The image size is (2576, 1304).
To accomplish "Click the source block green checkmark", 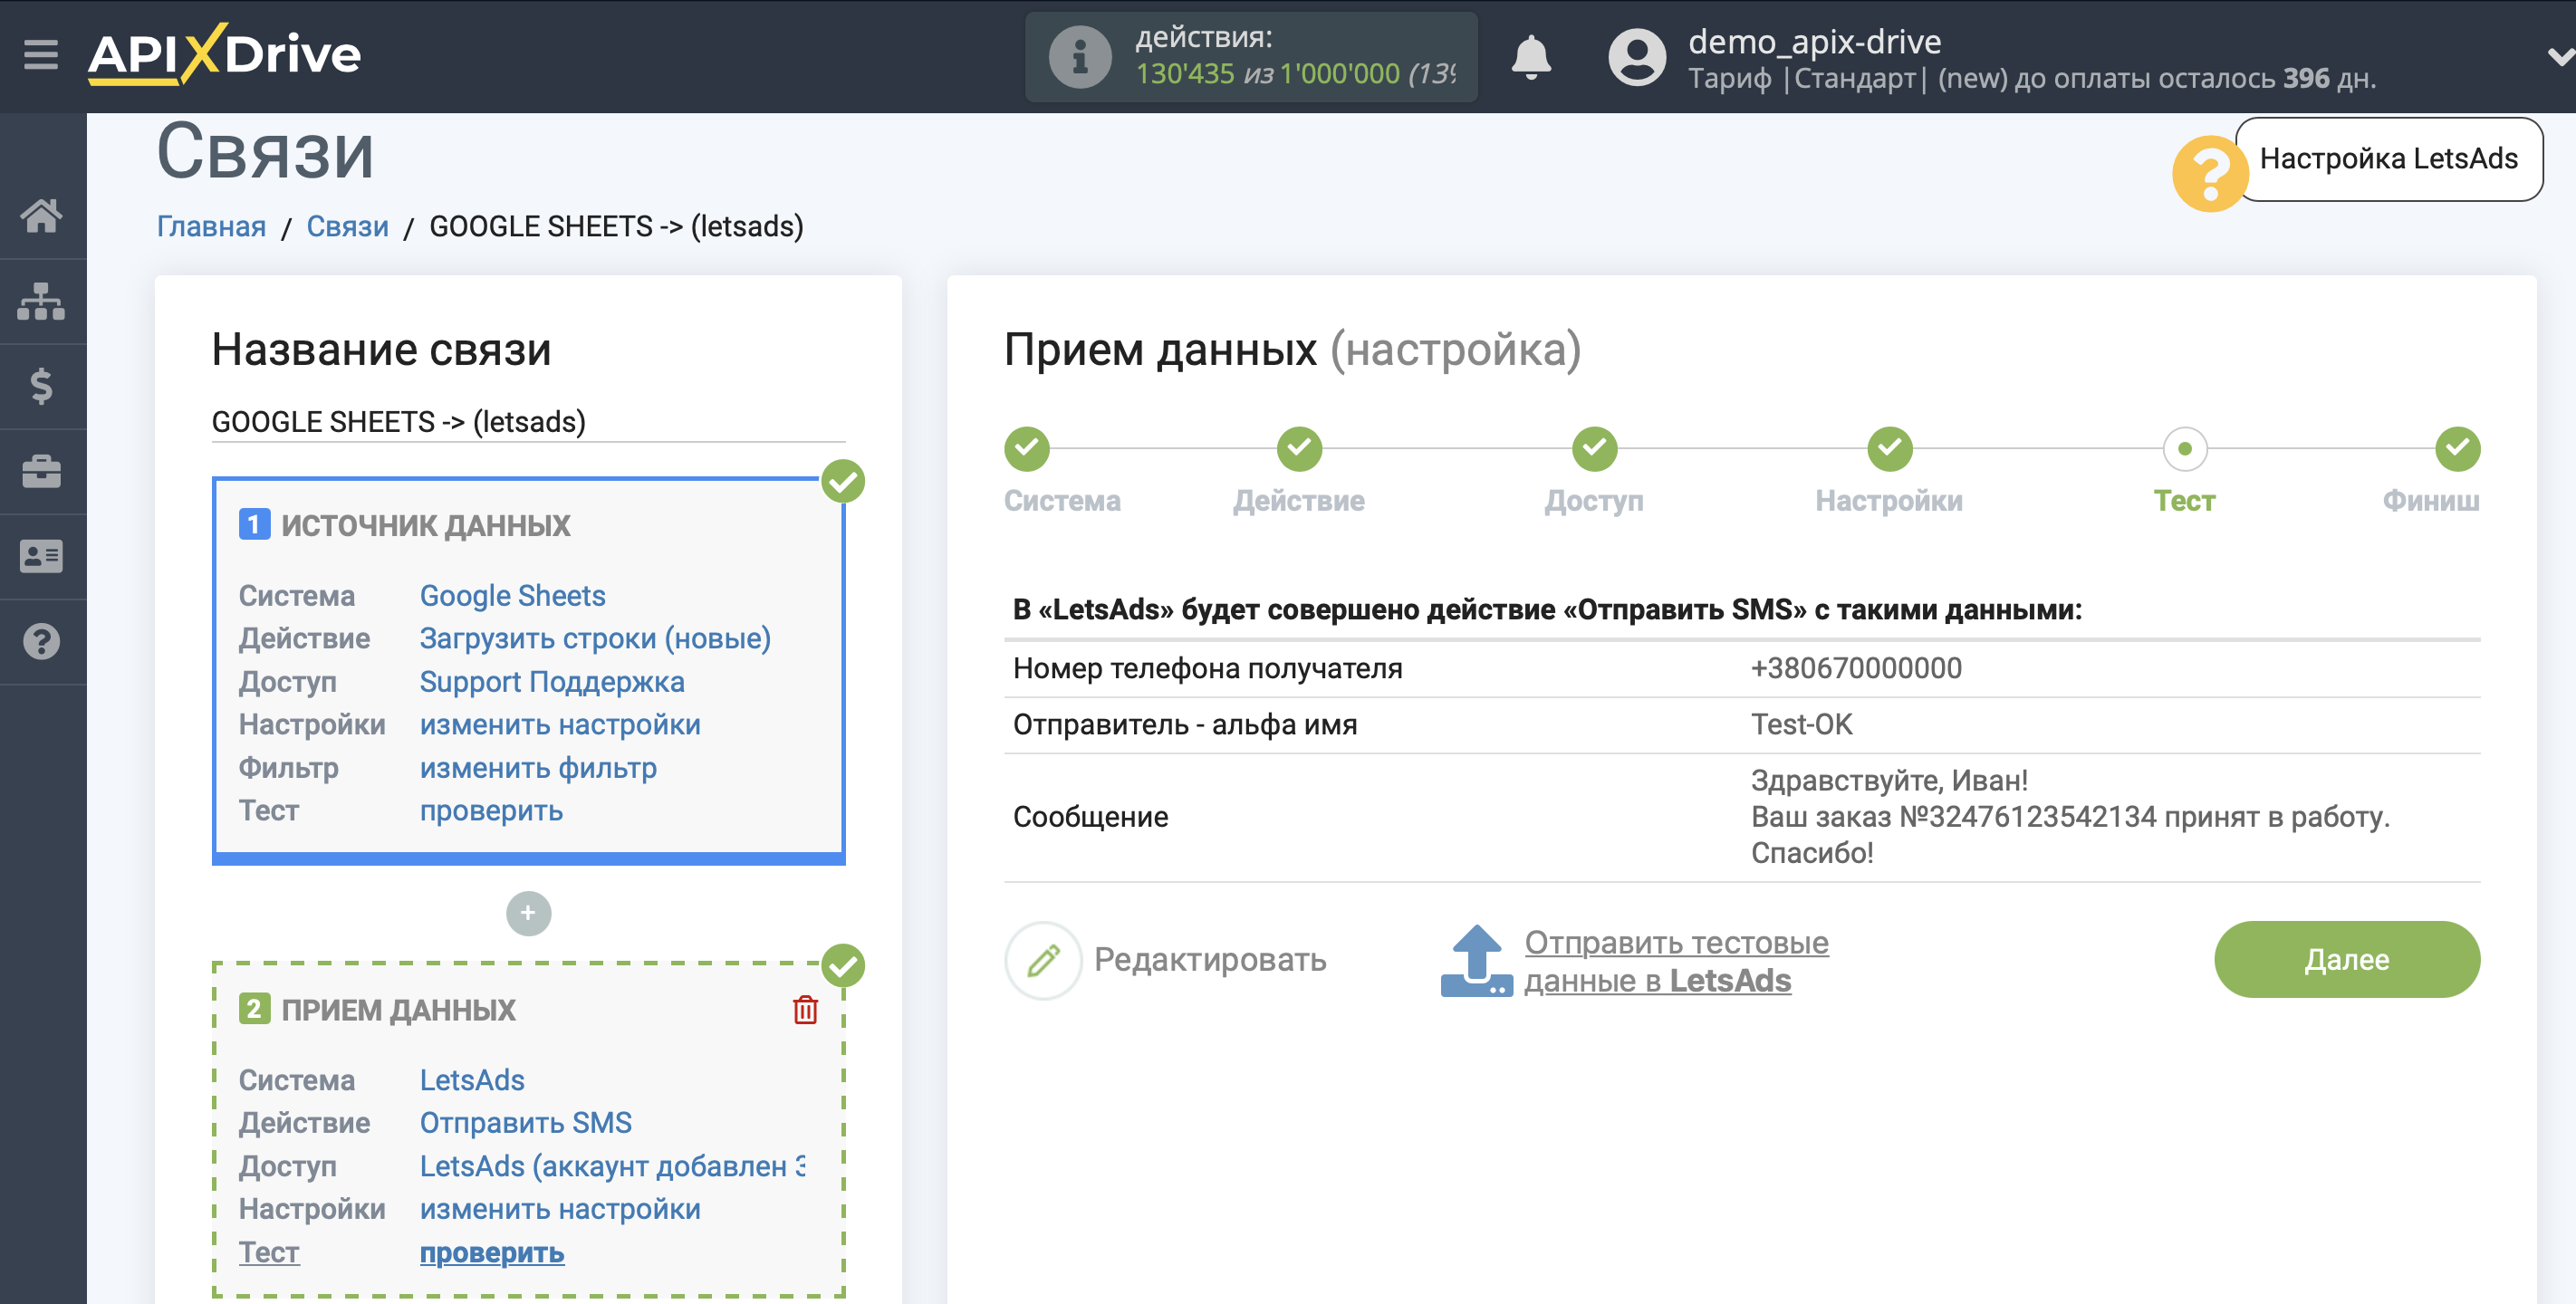I will click(843, 482).
